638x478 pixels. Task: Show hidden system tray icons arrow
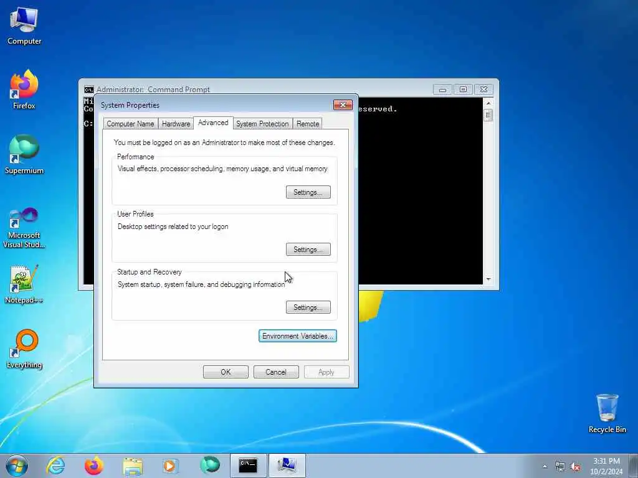[x=545, y=467]
